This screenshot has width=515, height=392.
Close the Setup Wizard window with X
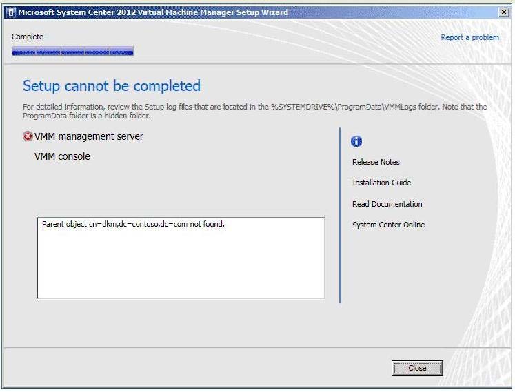tap(503, 12)
